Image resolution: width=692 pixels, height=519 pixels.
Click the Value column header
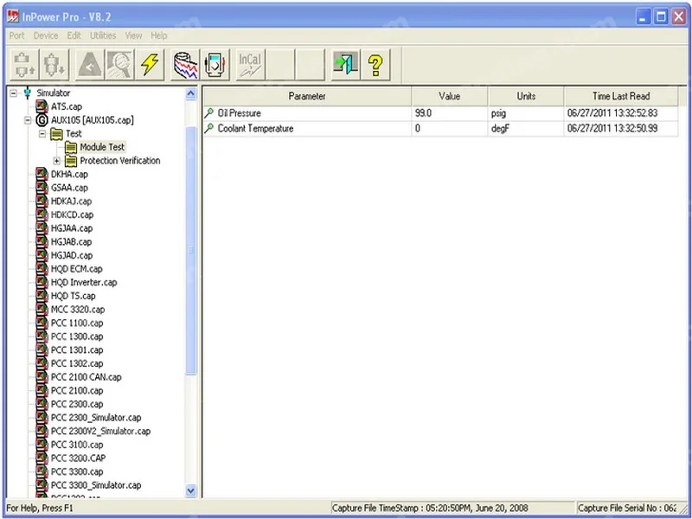[450, 96]
